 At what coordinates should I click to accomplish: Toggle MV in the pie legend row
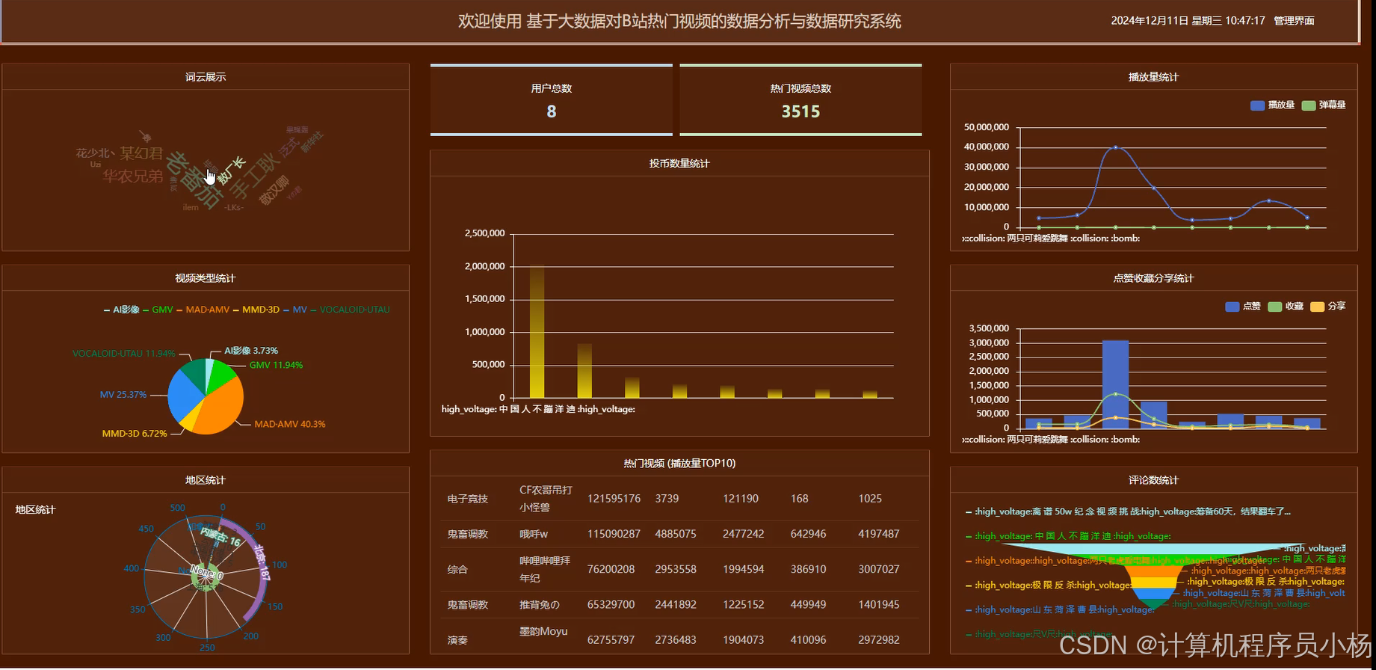(x=294, y=310)
